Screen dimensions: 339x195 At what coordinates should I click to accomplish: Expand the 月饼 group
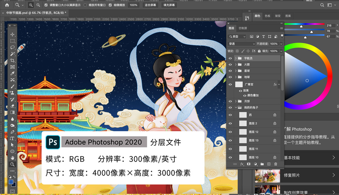pos(236,101)
